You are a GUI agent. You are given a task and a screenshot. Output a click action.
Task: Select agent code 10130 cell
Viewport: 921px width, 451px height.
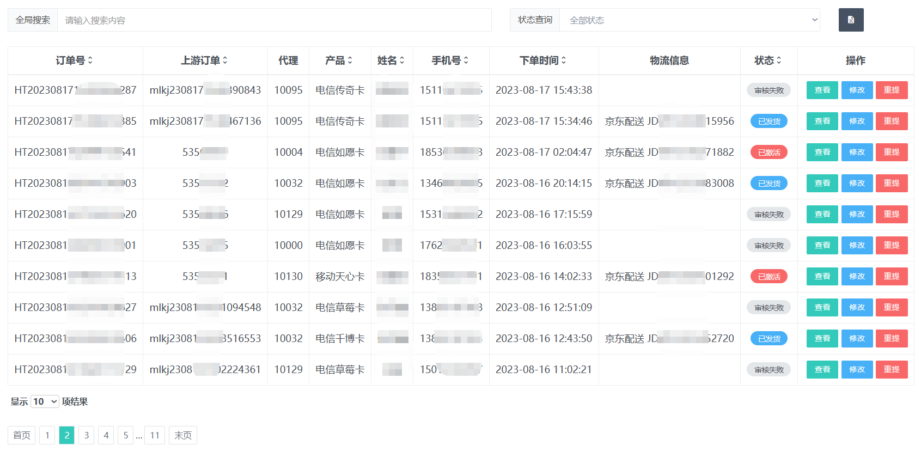[288, 277]
